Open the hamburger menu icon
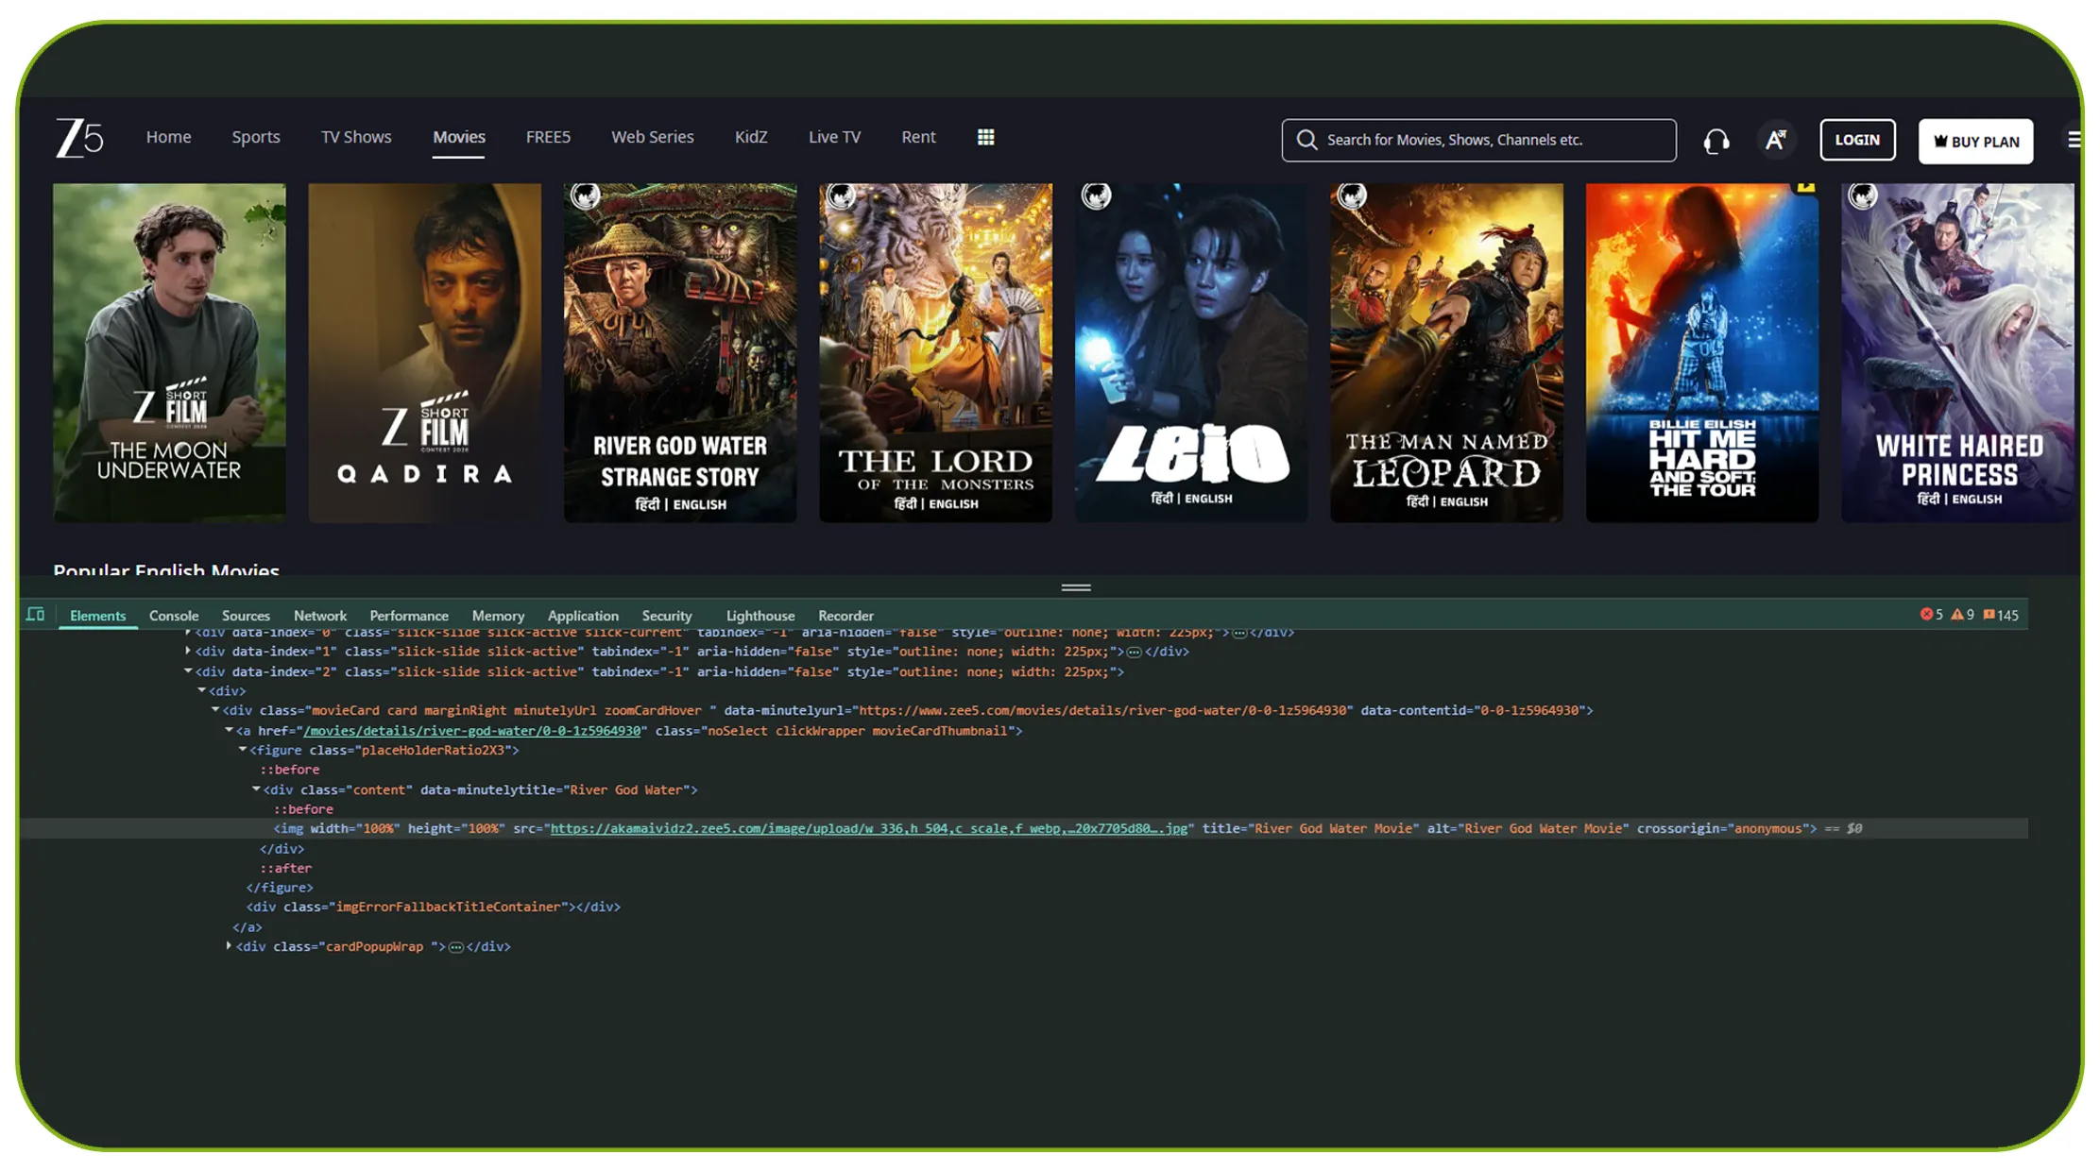Viewport: 2100px width, 1171px height. tap(2074, 140)
